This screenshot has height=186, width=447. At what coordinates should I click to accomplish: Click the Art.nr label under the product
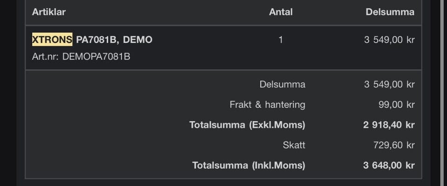(46, 57)
